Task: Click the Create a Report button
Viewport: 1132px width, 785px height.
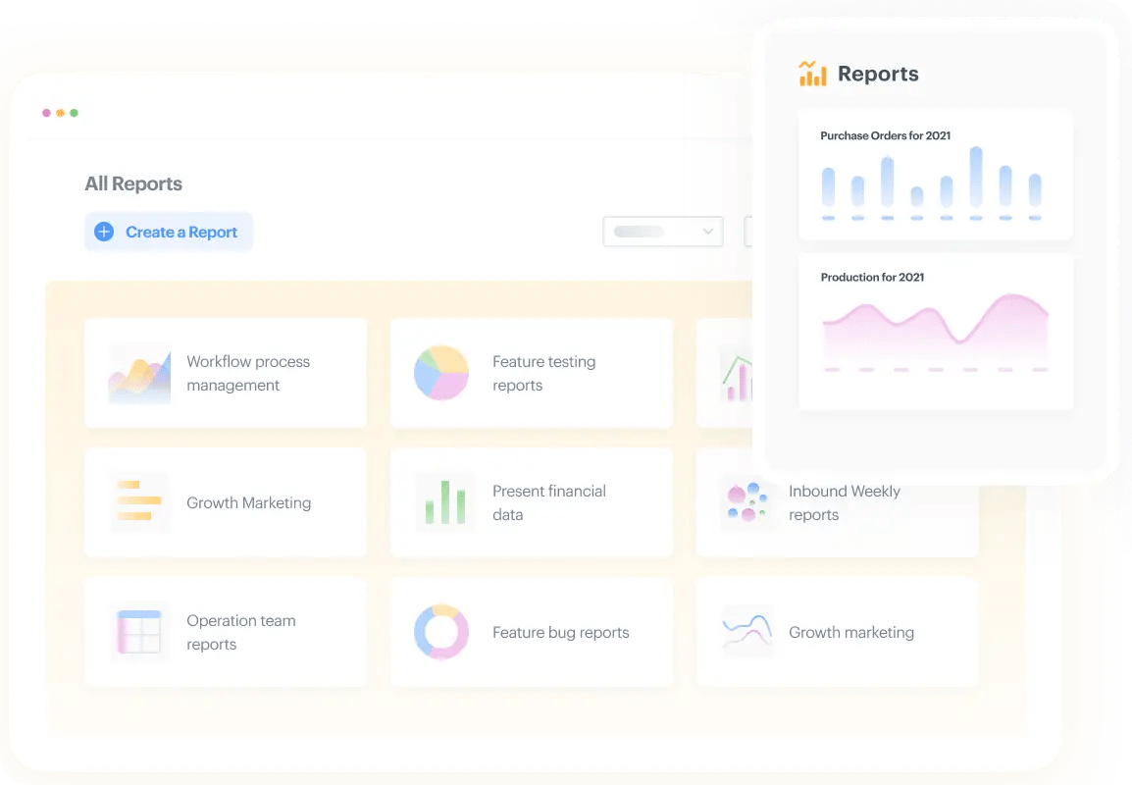Action: (168, 232)
